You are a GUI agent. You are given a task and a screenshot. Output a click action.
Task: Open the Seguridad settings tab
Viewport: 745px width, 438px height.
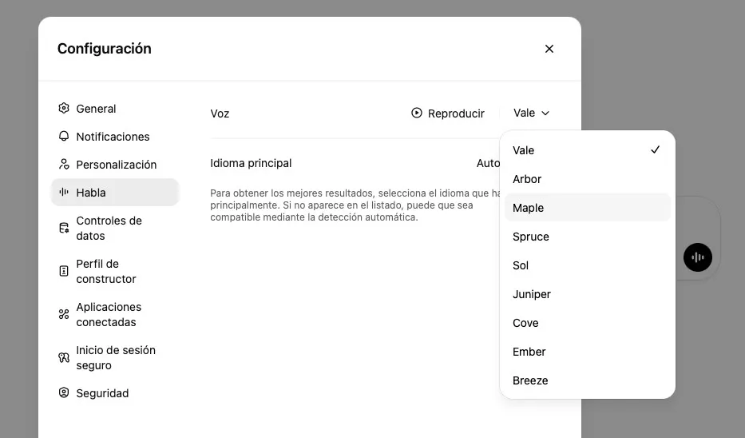[x=115, y=392]
